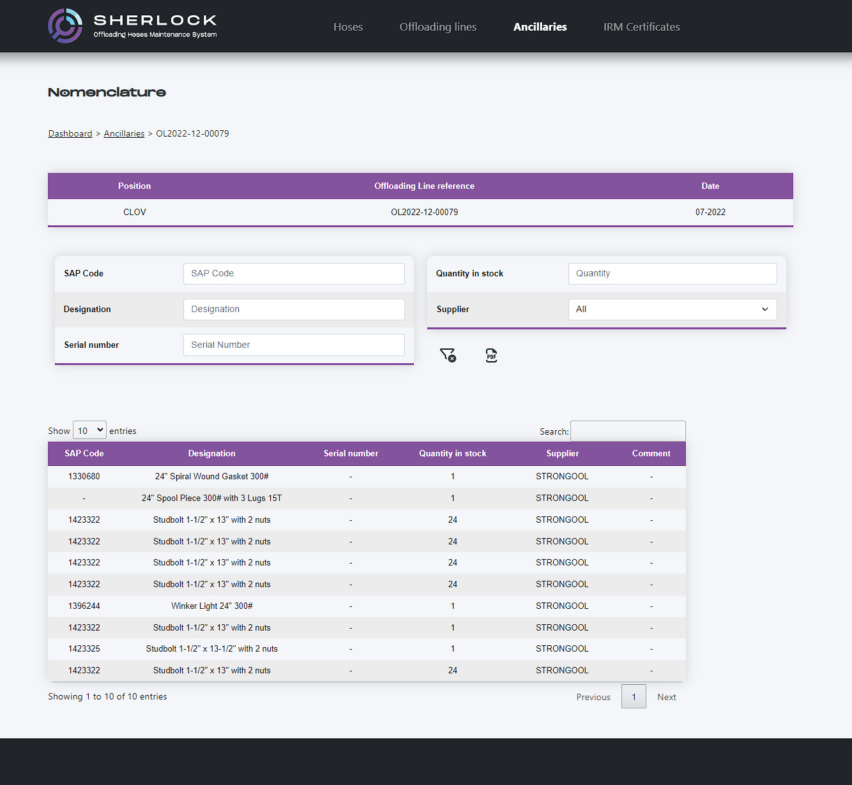Clear filters with the funnel icon

(448, 355)
